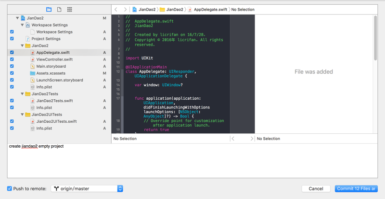The width and height of the screenshot is (385, 199).
Task: Uncheck the ViewController.swift checkbox
Action: pyautogui.click(x=12, y=59)
